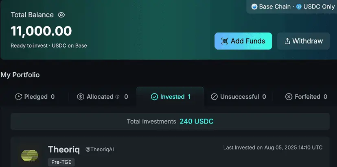Click the upload arrow icon beside Withdraw
Image resolution: width=337 pixels, height=167 pixels.
point(287,41)
